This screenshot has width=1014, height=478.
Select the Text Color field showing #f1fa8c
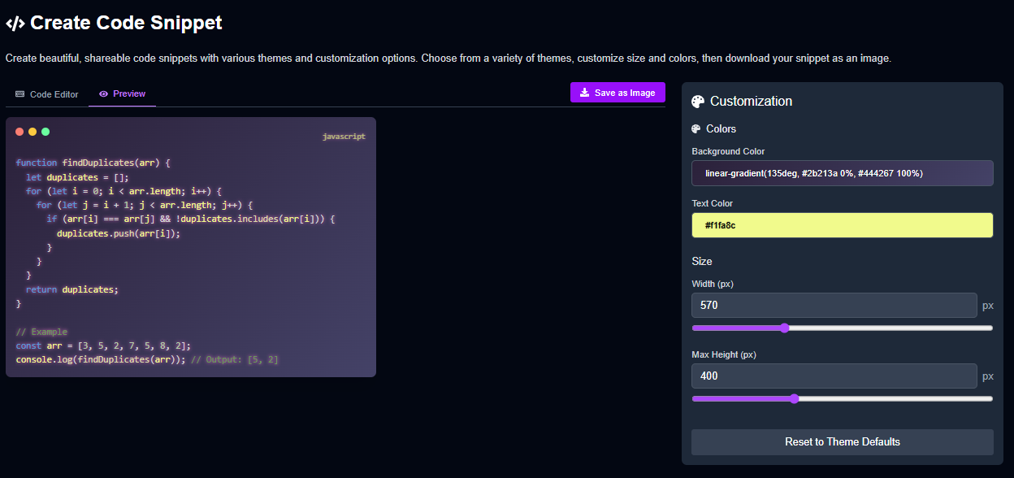[842, 224]
